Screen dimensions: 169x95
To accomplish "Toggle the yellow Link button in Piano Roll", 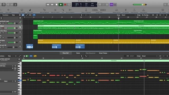I will [x=35, y=56].
